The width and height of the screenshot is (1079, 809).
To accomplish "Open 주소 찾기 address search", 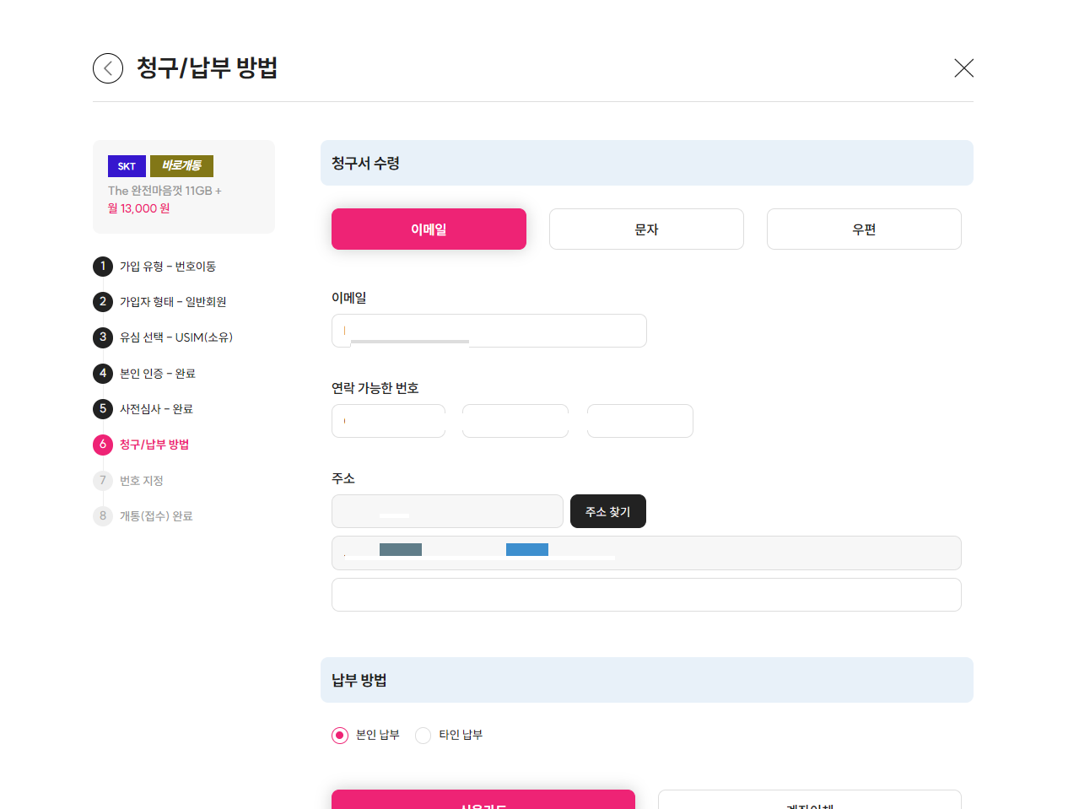I will (608, 511).
